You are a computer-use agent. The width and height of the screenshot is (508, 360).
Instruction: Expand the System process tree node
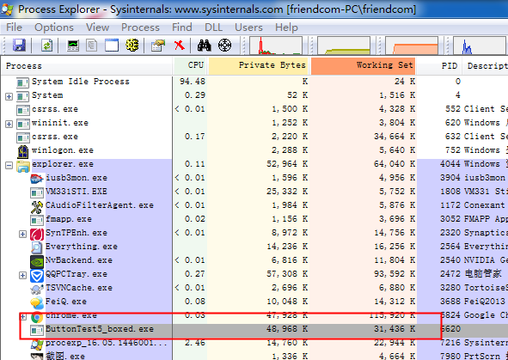9,96
